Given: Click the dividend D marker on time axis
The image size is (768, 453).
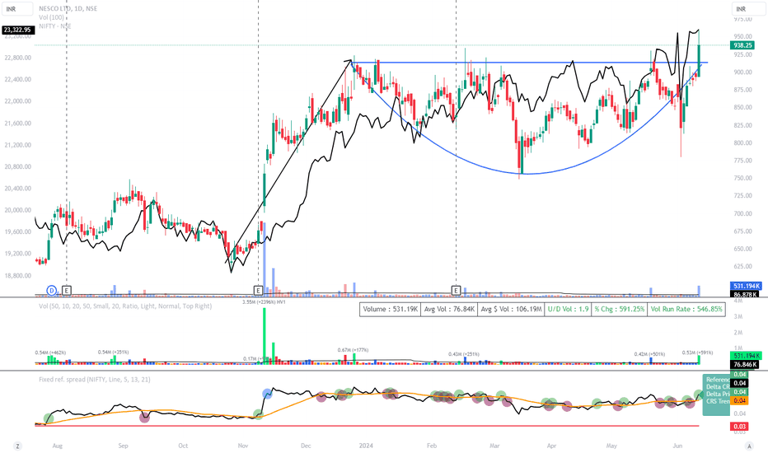Looking at the screenshot, I should (52, 291).
